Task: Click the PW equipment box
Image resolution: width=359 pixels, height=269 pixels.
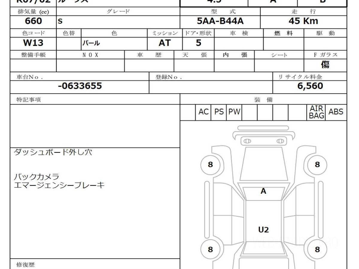Action: click(x=234, y=112)
